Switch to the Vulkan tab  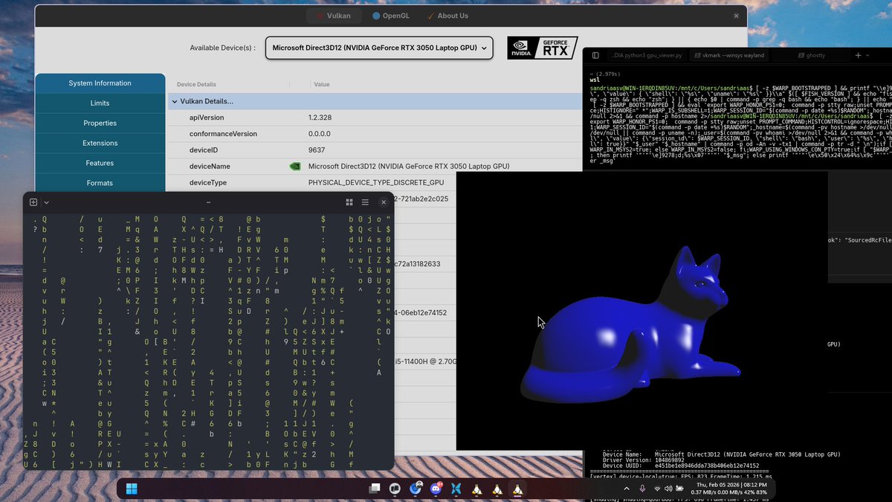(x=334, y=16)
